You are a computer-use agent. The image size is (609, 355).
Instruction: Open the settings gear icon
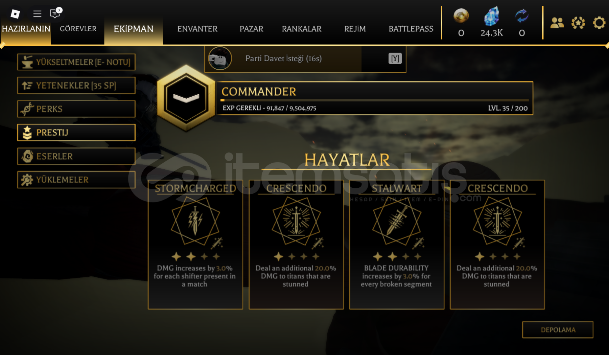click(x=599, y=23)
